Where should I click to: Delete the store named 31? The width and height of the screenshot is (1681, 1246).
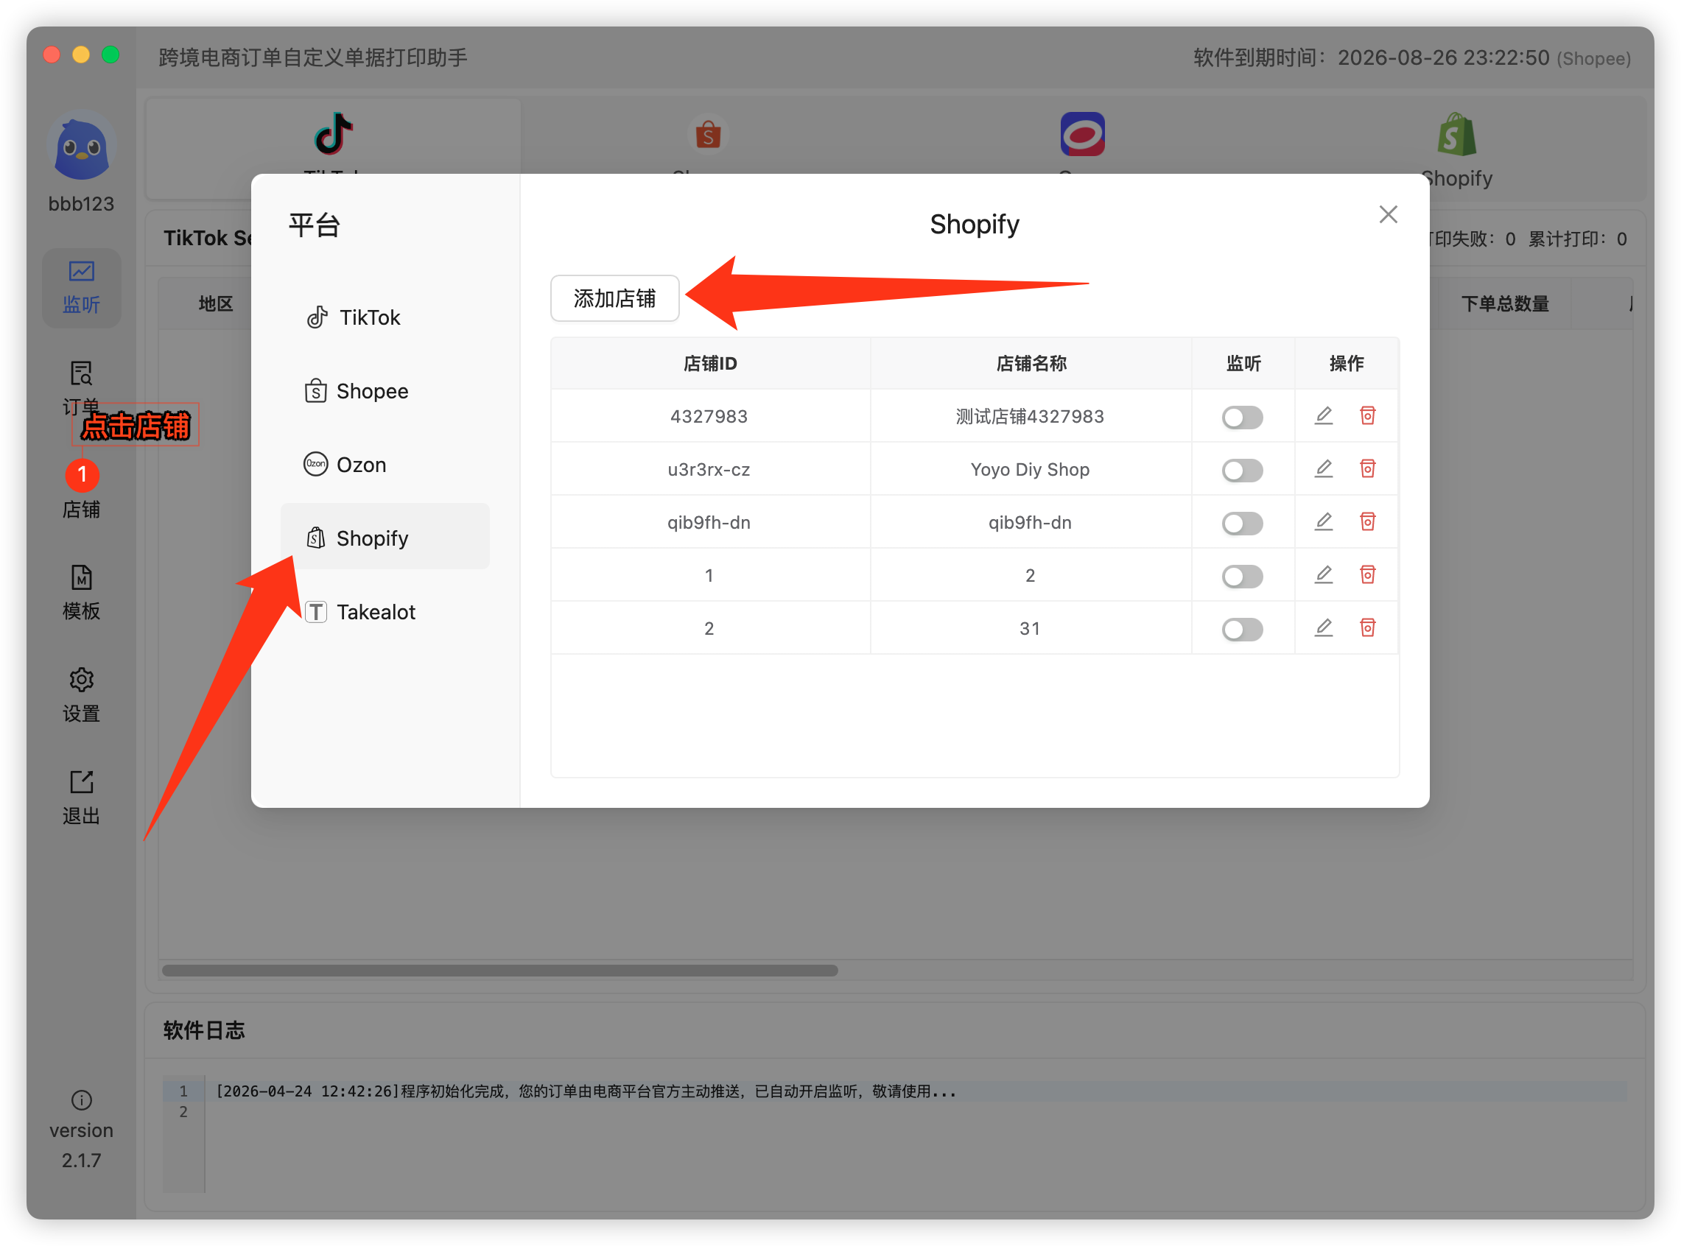coord(1367,627)
